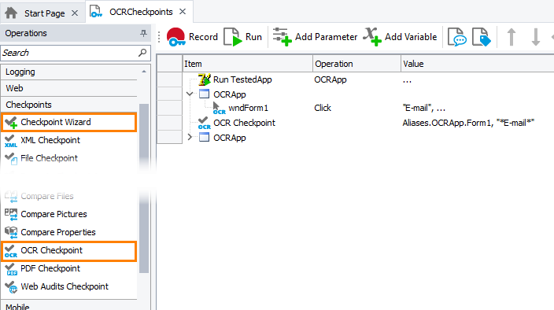This screenshot has width=554, height=310.
Task: Collapse the Checkpoints category header
Action: 69,105
